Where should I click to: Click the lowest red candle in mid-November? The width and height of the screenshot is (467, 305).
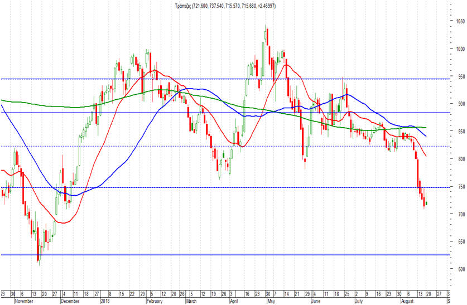pos(38,244)
